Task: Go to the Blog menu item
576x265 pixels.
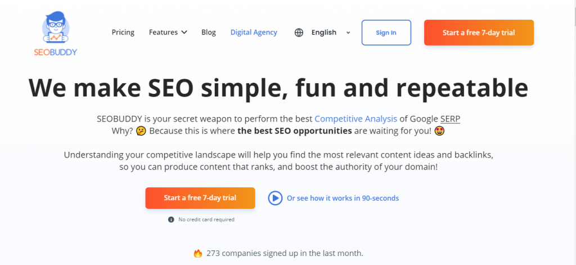Action: (x=209, y=32)
